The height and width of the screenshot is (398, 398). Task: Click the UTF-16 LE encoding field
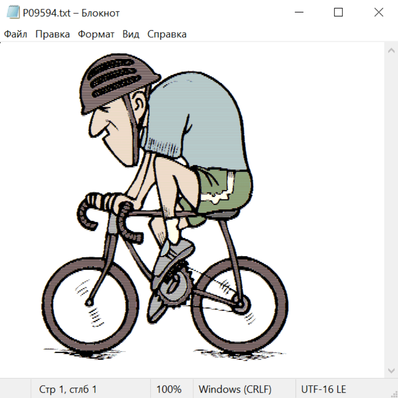tap(323, 390)
